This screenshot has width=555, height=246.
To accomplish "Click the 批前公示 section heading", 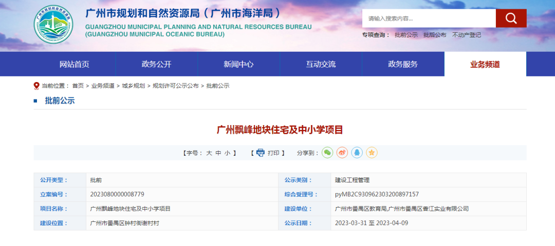I will click(x=60, y=100).
